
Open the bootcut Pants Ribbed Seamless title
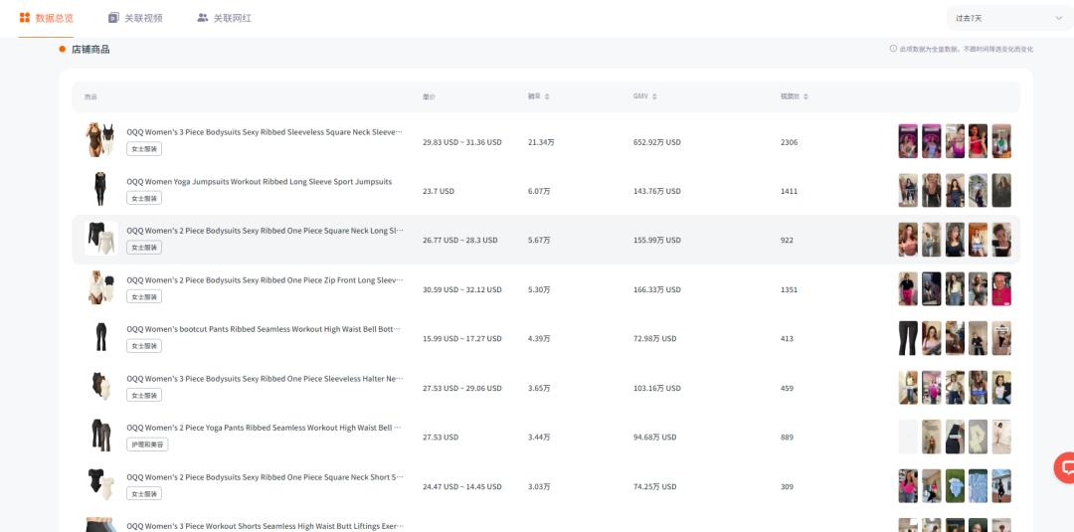coord(264,329)
